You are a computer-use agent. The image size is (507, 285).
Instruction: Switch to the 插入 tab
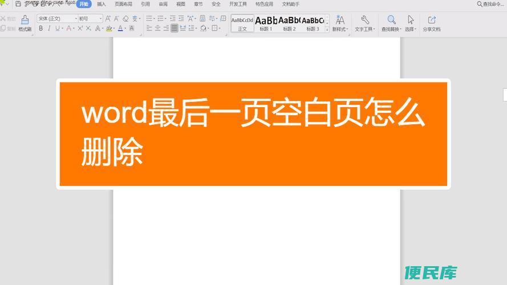pos(102,4)
